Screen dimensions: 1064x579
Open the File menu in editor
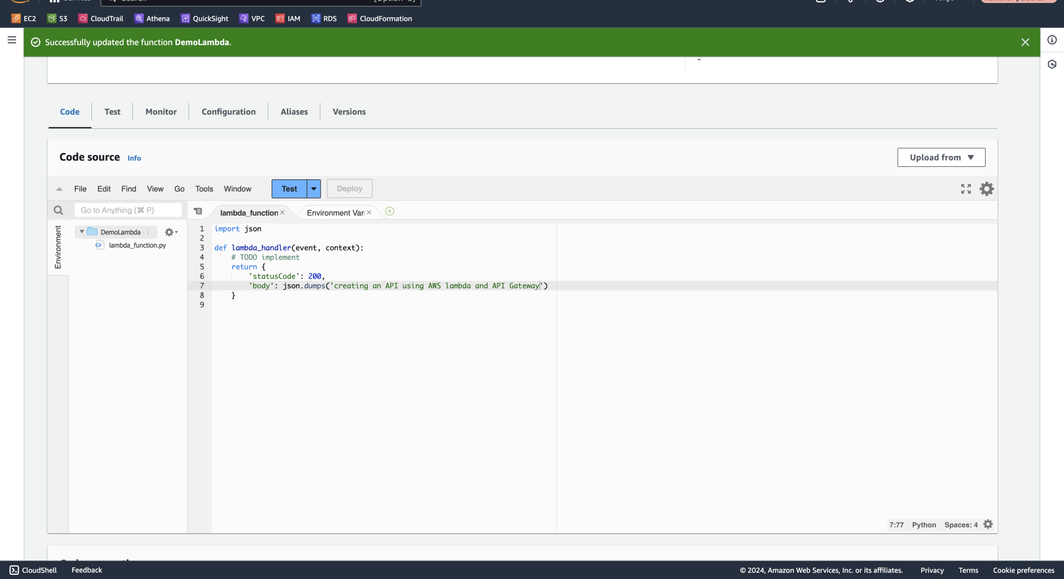(x=80, y=189)
